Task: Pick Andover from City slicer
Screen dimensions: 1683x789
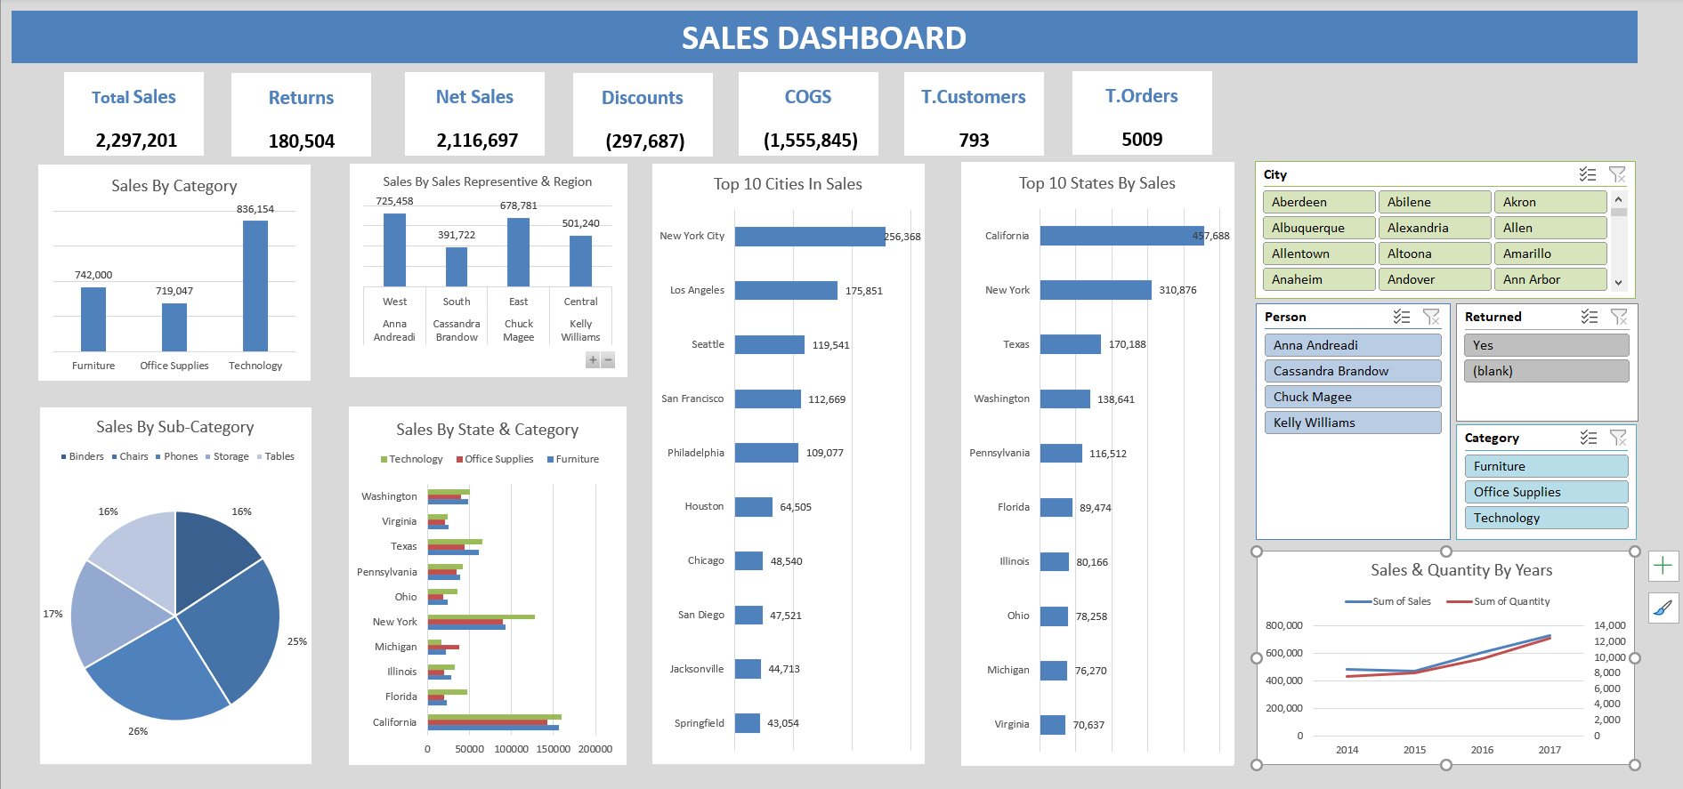Action: pos(1435,279)
